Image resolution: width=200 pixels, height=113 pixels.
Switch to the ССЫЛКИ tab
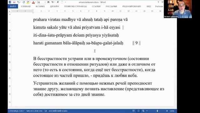click(96, 6)
